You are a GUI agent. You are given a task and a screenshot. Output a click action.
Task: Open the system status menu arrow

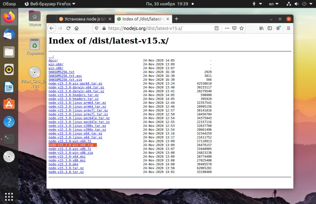click(x=311, y=4)
